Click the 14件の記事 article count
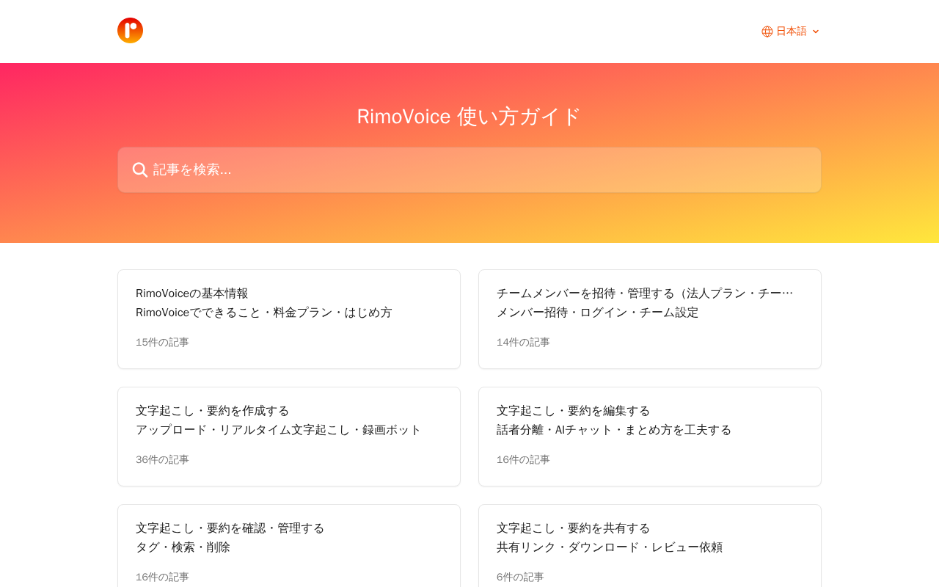The image size is (939, 587). 523,343
